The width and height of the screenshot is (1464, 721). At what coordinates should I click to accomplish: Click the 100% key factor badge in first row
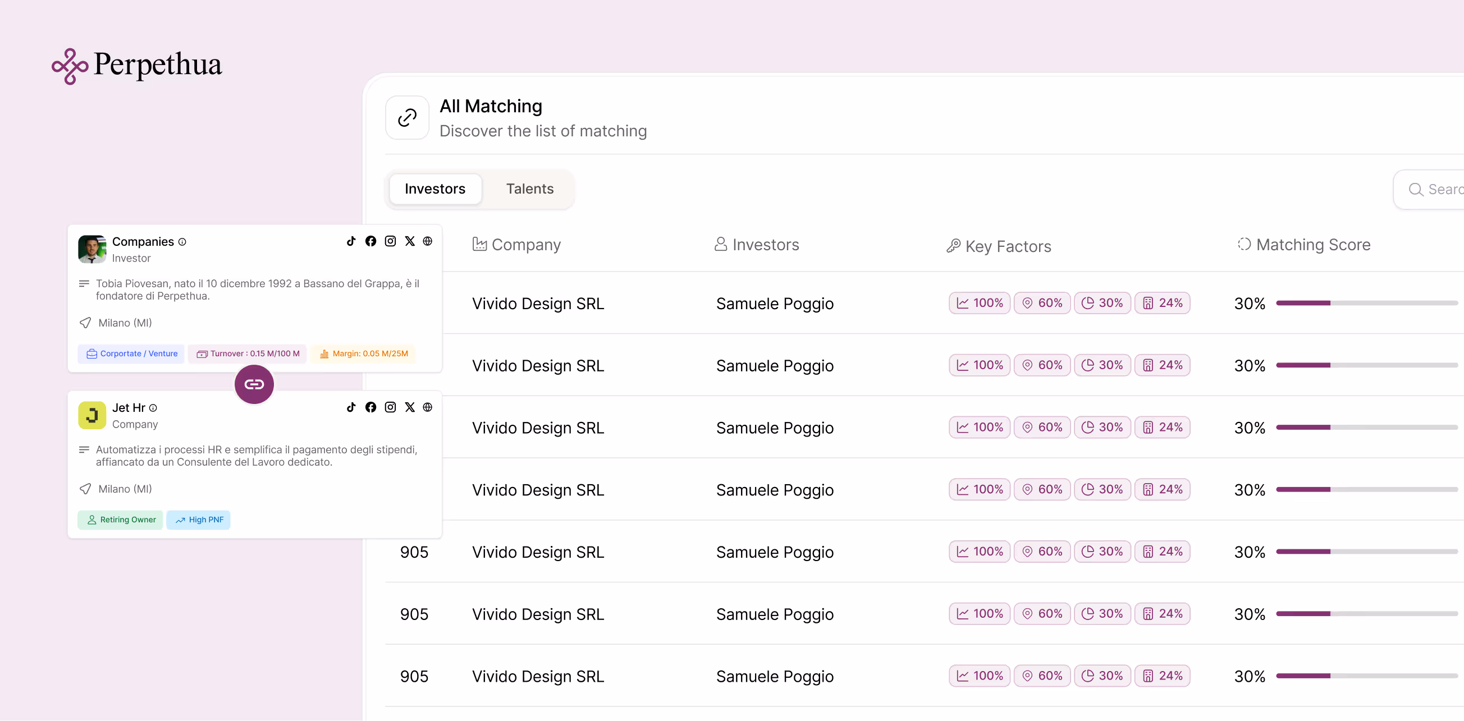978,303
